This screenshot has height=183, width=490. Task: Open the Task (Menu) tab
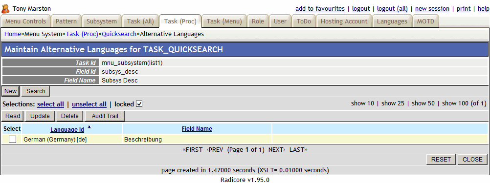[224, 21]
